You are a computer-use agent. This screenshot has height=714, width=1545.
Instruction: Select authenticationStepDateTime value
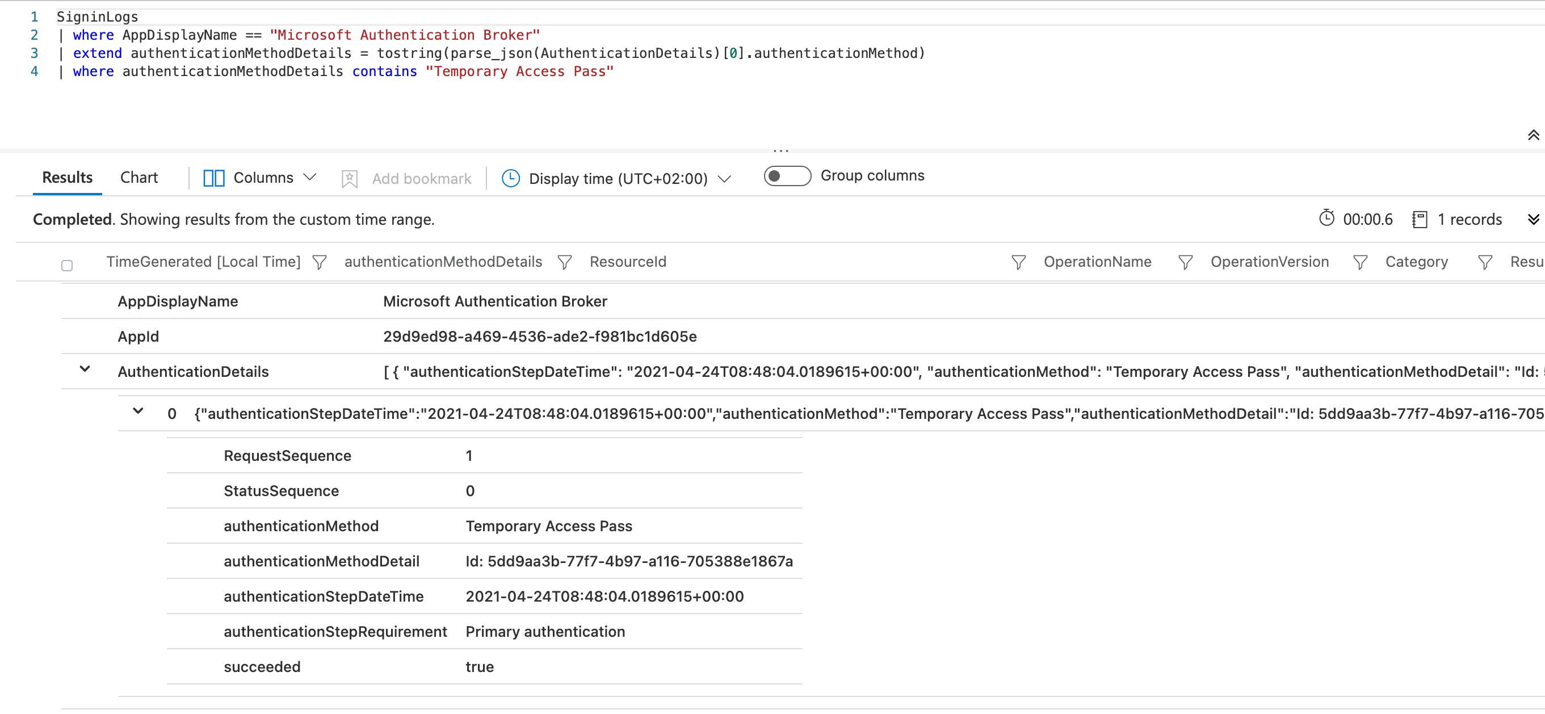604,597
